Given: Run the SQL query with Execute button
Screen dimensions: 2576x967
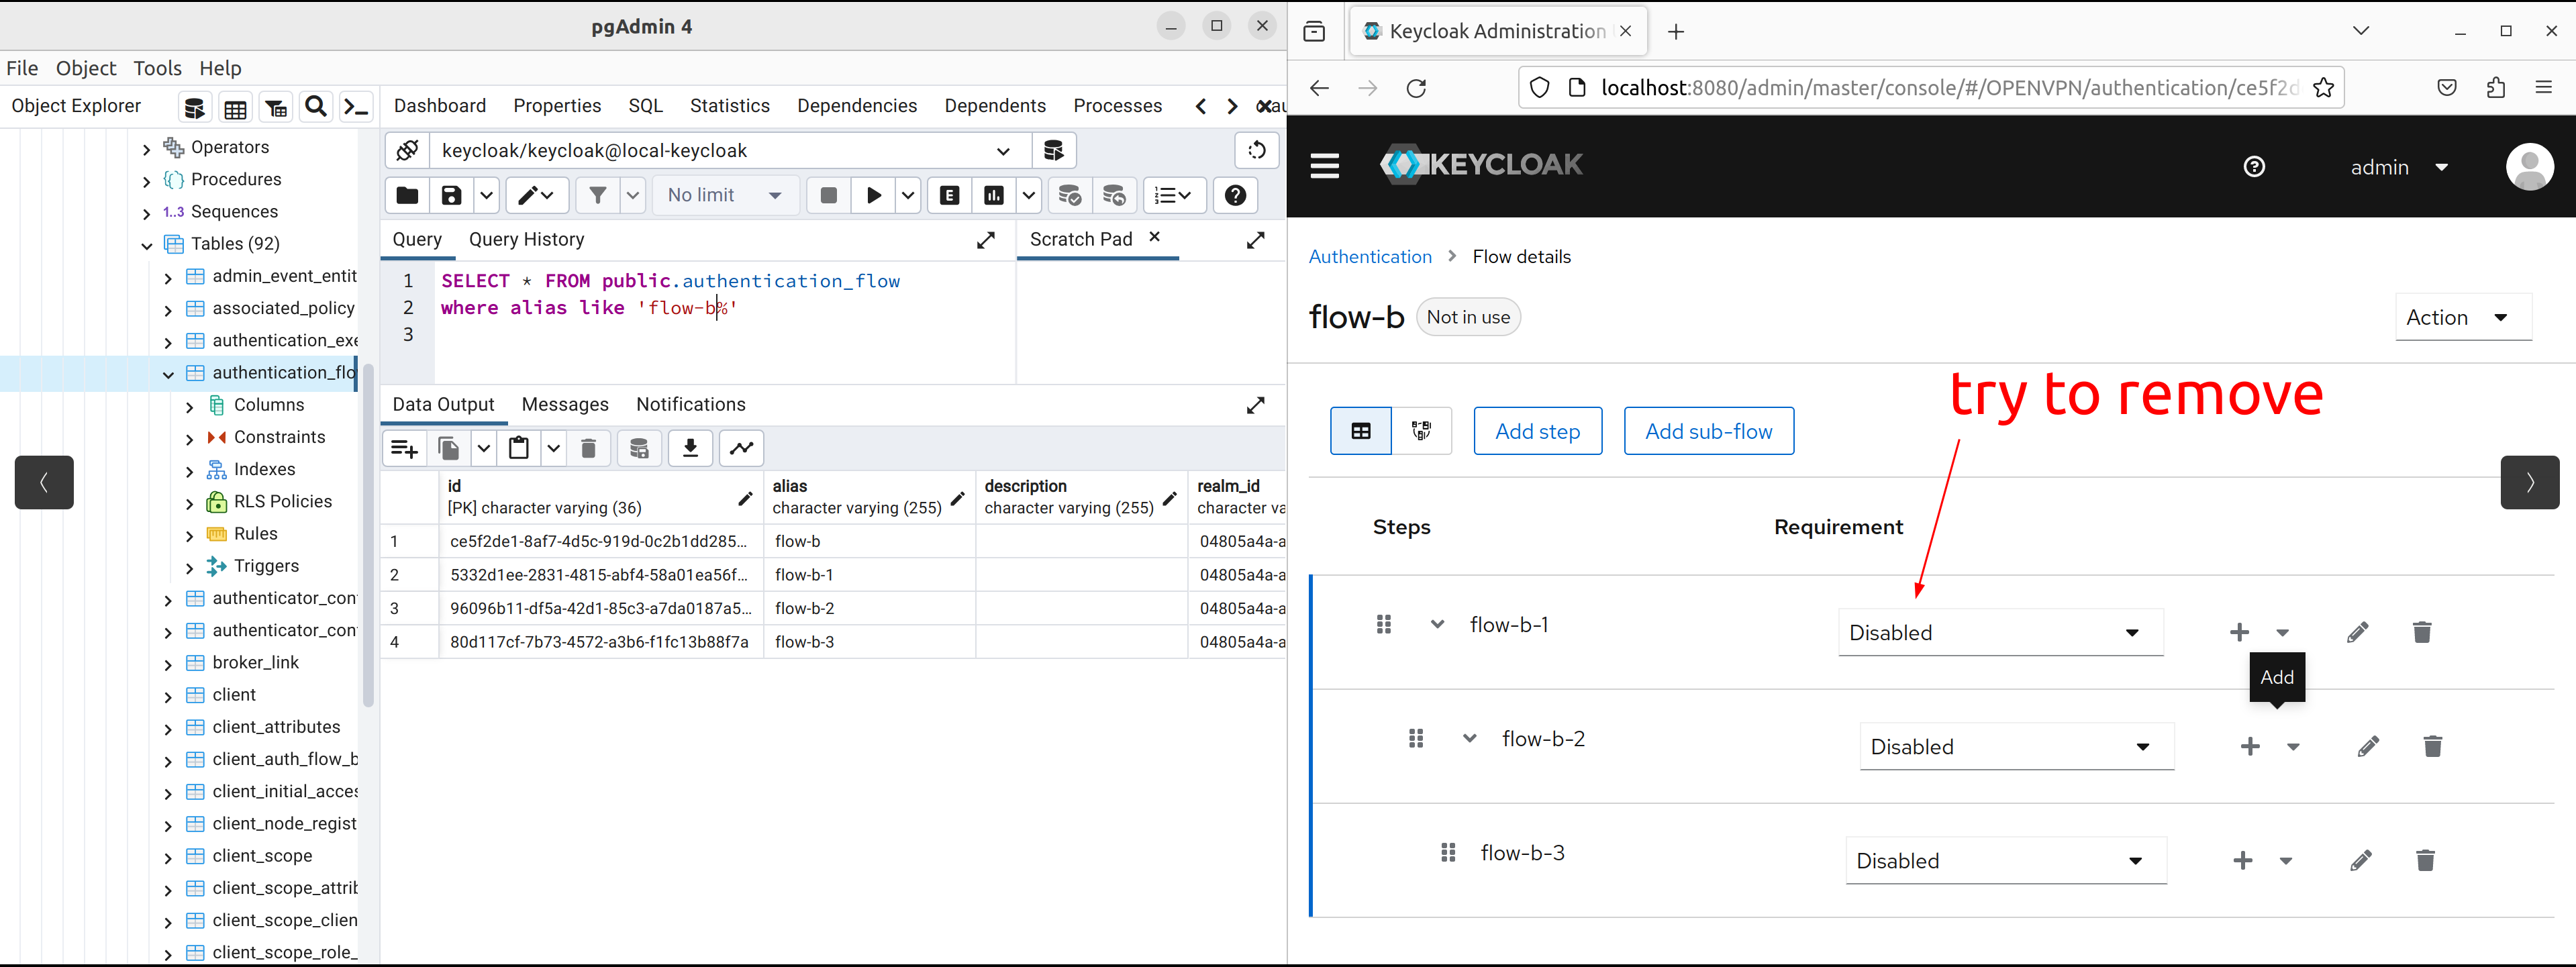Looking at the screenshot, I should 872,195.
